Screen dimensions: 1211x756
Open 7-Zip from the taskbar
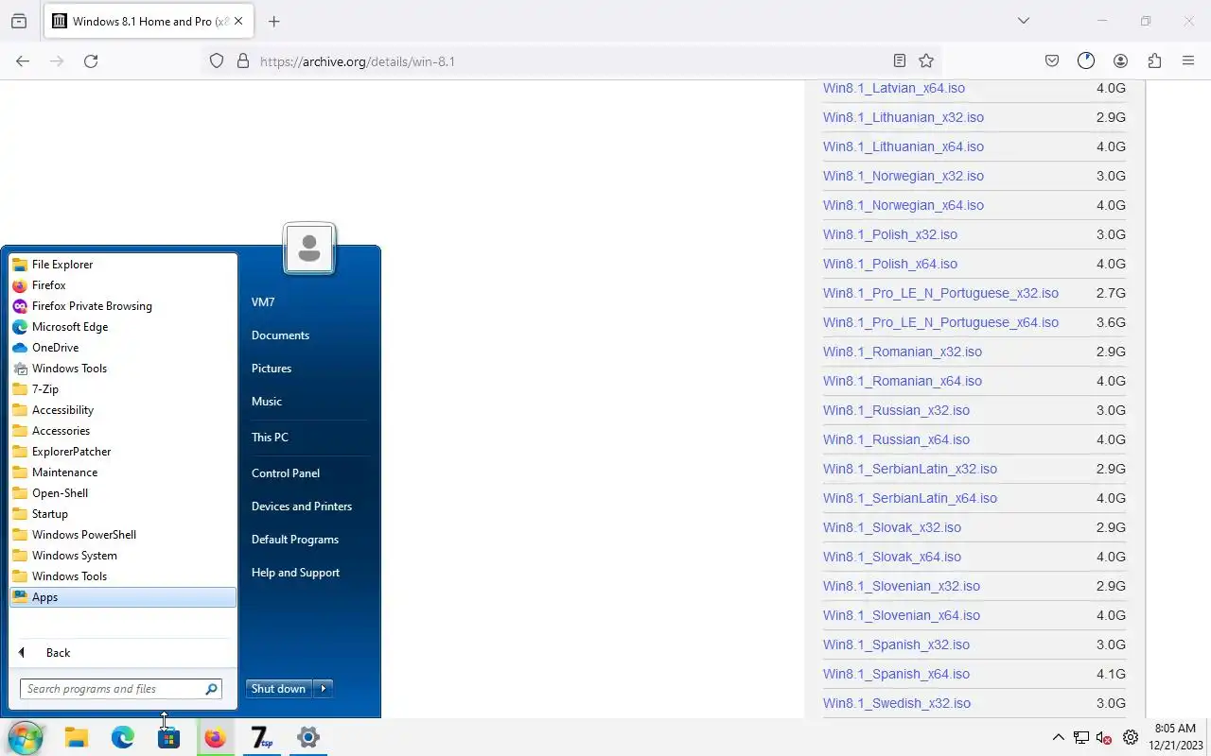point(262,738)
